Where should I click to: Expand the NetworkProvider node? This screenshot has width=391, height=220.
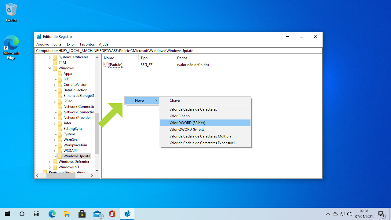55,118
